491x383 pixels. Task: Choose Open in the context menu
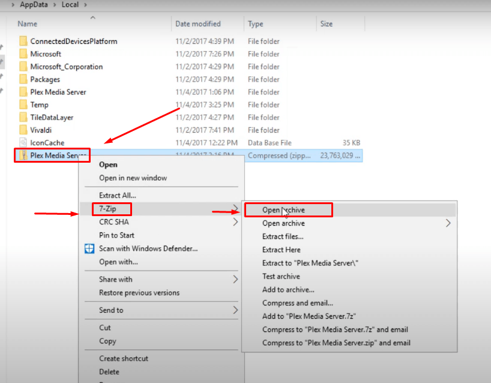(109, 164)
